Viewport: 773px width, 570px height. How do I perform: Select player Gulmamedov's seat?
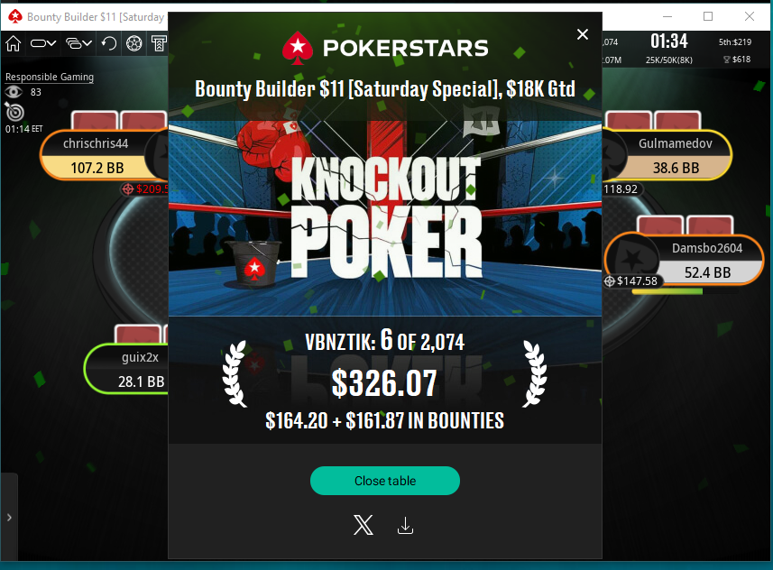point(667,155)
